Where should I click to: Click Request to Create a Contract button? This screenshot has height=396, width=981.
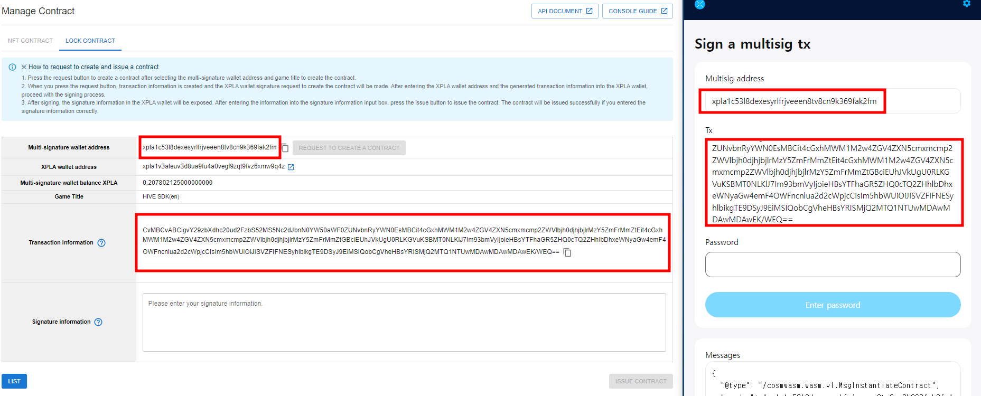coord(349,148)
